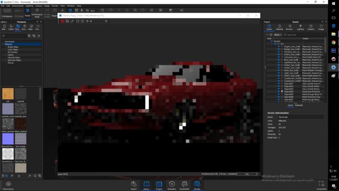Switch to Environment tab in Project
This screenshot has width=339, height=191.
[x=290, y=28]
